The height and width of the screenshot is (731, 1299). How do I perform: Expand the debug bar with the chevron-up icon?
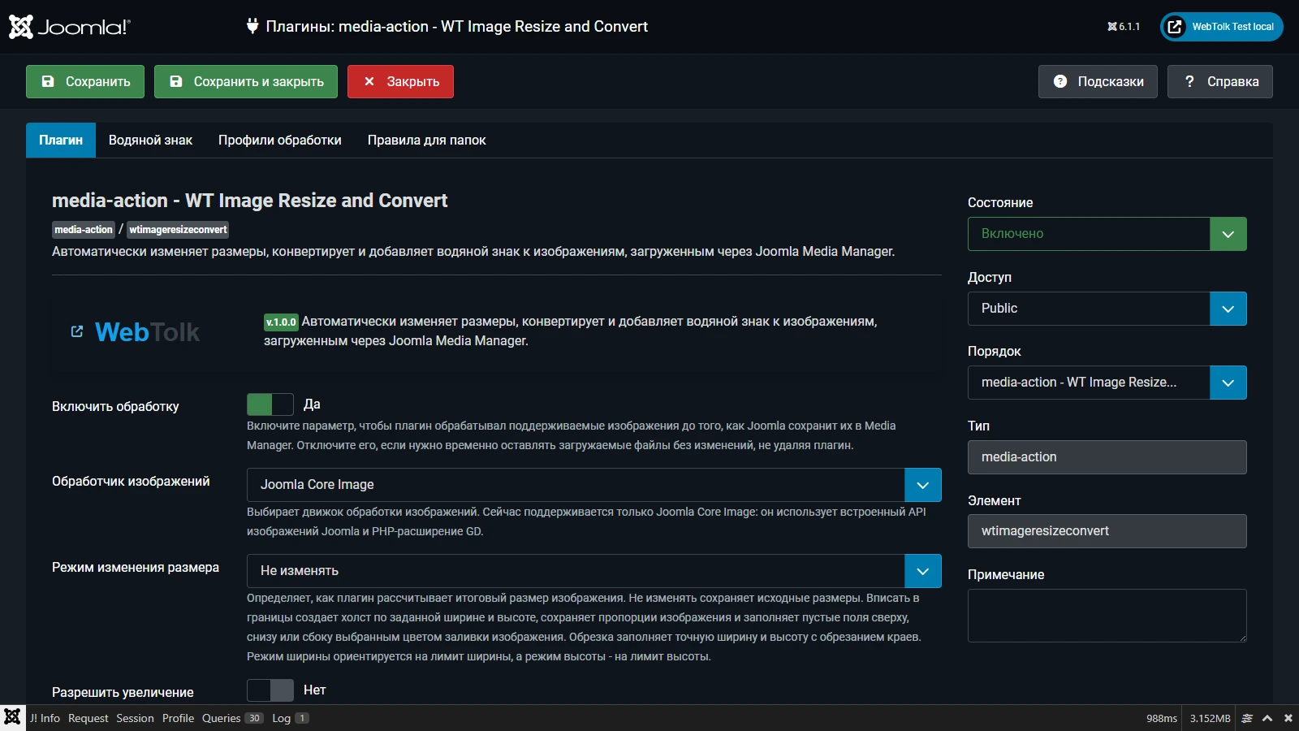(x=1267, y=718)
